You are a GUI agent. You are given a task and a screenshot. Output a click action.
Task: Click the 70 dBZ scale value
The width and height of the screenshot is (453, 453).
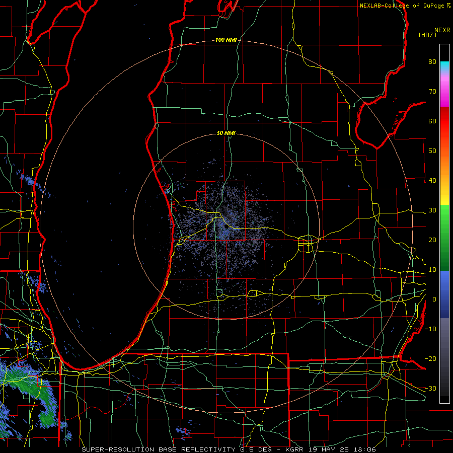pyautogui.click(x=432, y=91)
